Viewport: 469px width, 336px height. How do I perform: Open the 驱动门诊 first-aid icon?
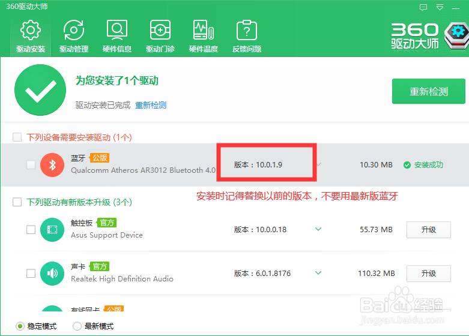[x=160, y=30]
